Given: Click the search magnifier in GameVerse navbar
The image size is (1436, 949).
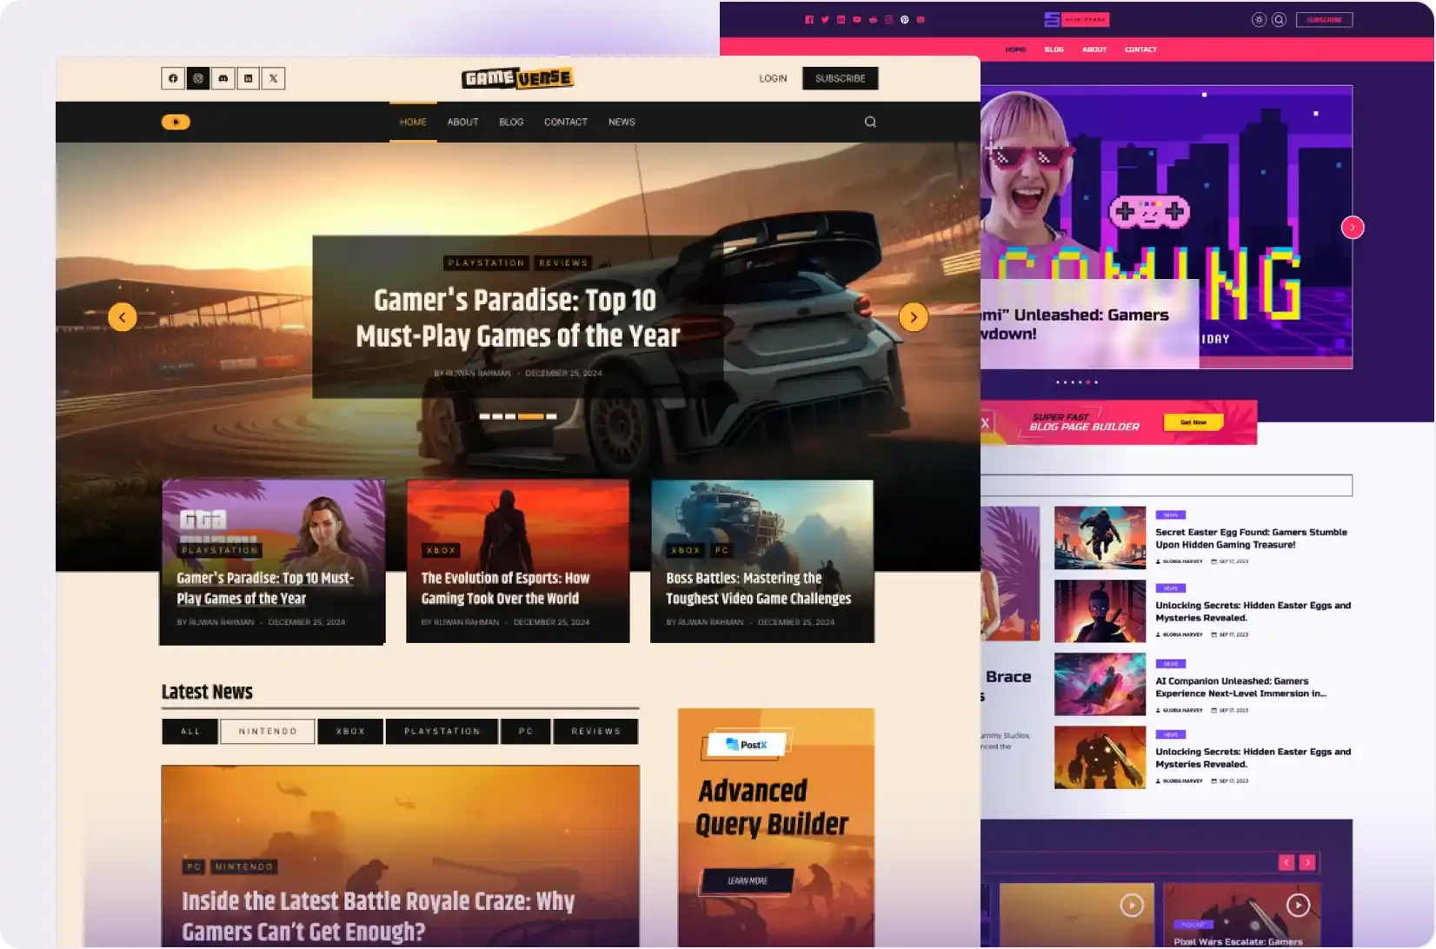Looking at the screenshot, I should (870, 123).
